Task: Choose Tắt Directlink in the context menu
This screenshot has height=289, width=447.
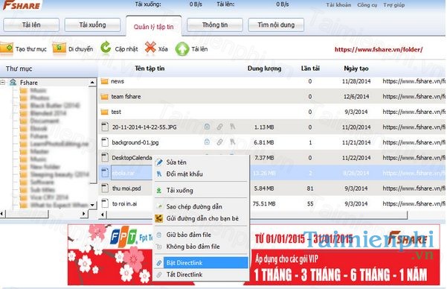Action: (x=184, y=274)
